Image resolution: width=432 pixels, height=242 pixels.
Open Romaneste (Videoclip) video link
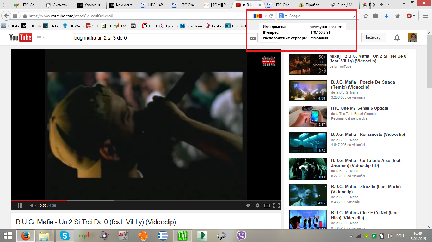tap(368, 134)
